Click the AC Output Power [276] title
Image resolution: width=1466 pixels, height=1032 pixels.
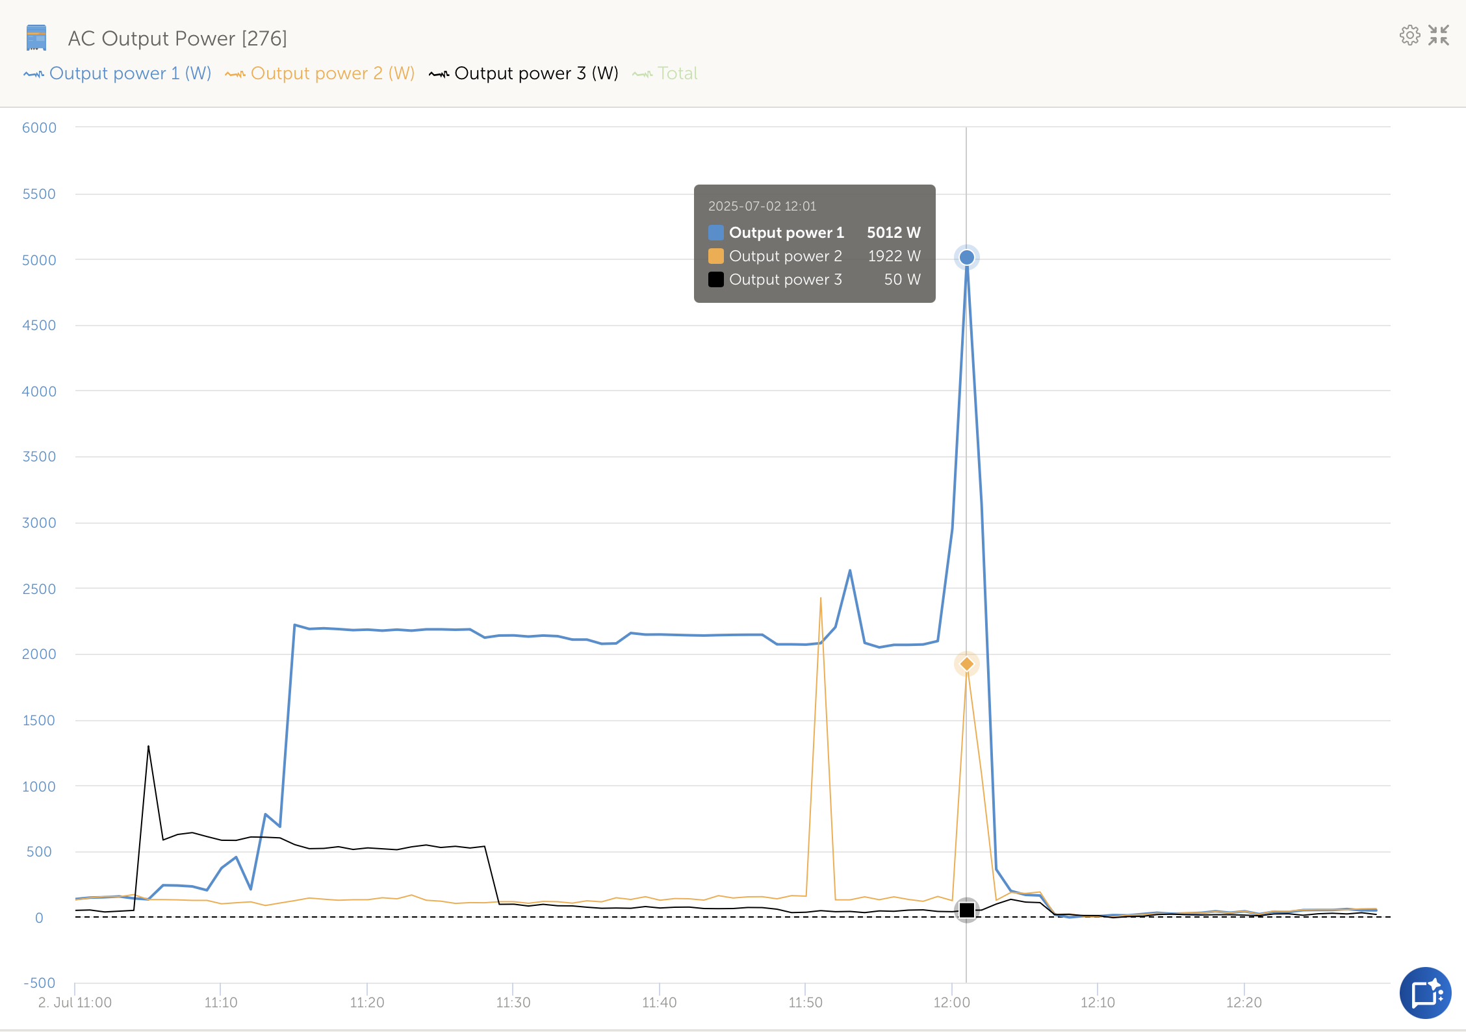(x=177, y=38)
